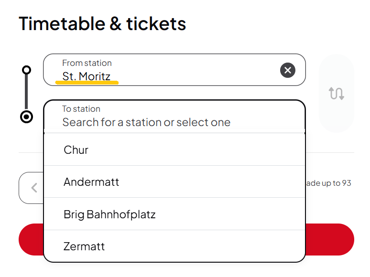Choose Brig Bahnhofplatz as destination
Viewport: 370px width, 277px height.
coord(174,214)
